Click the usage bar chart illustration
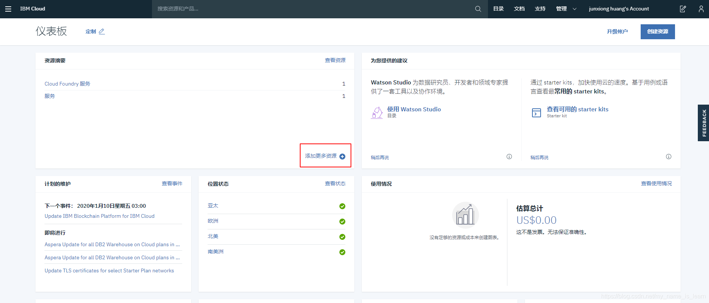709x303 pixels. [465, 215]
